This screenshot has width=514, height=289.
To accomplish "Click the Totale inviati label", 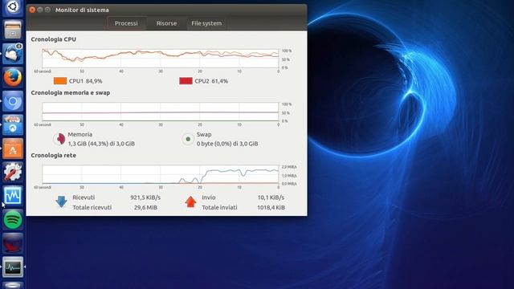I will tap(219, 207).
